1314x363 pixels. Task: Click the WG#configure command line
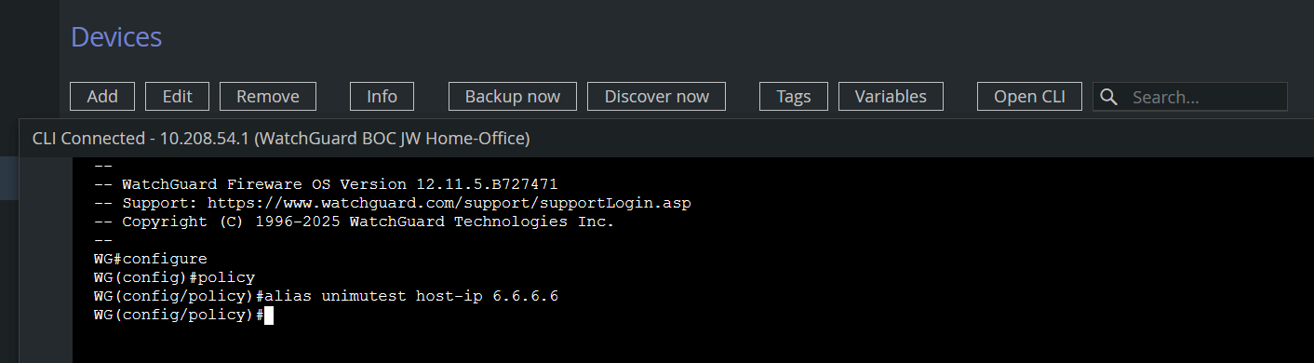pyautogui.click(x=151, y=259)
